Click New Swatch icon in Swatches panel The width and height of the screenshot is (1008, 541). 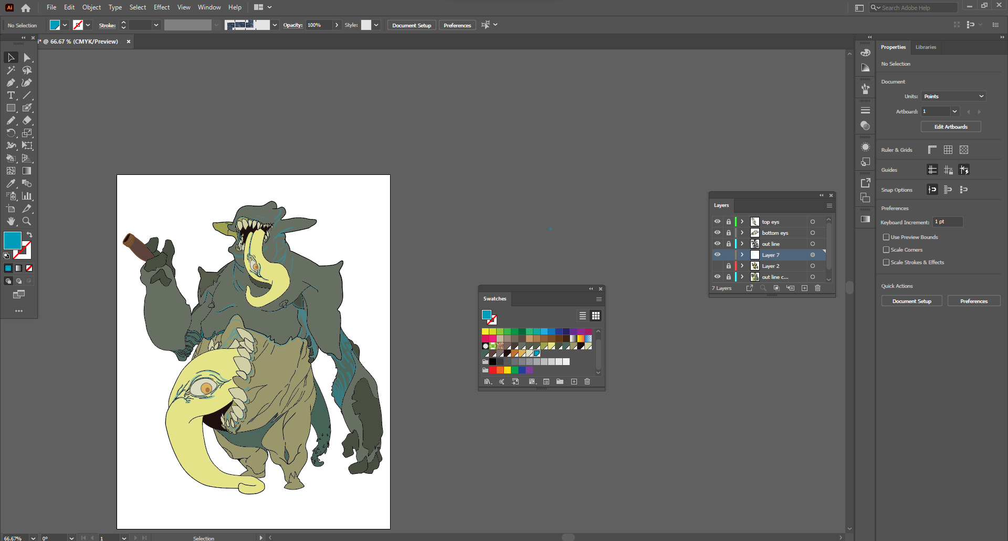pyautogui.click(x=574, y=381)
